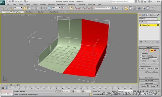Click the Mirror tool icon

click(x=112, y=8)
